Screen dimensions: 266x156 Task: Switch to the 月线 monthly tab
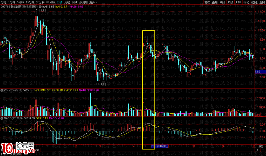click(75, 2)
